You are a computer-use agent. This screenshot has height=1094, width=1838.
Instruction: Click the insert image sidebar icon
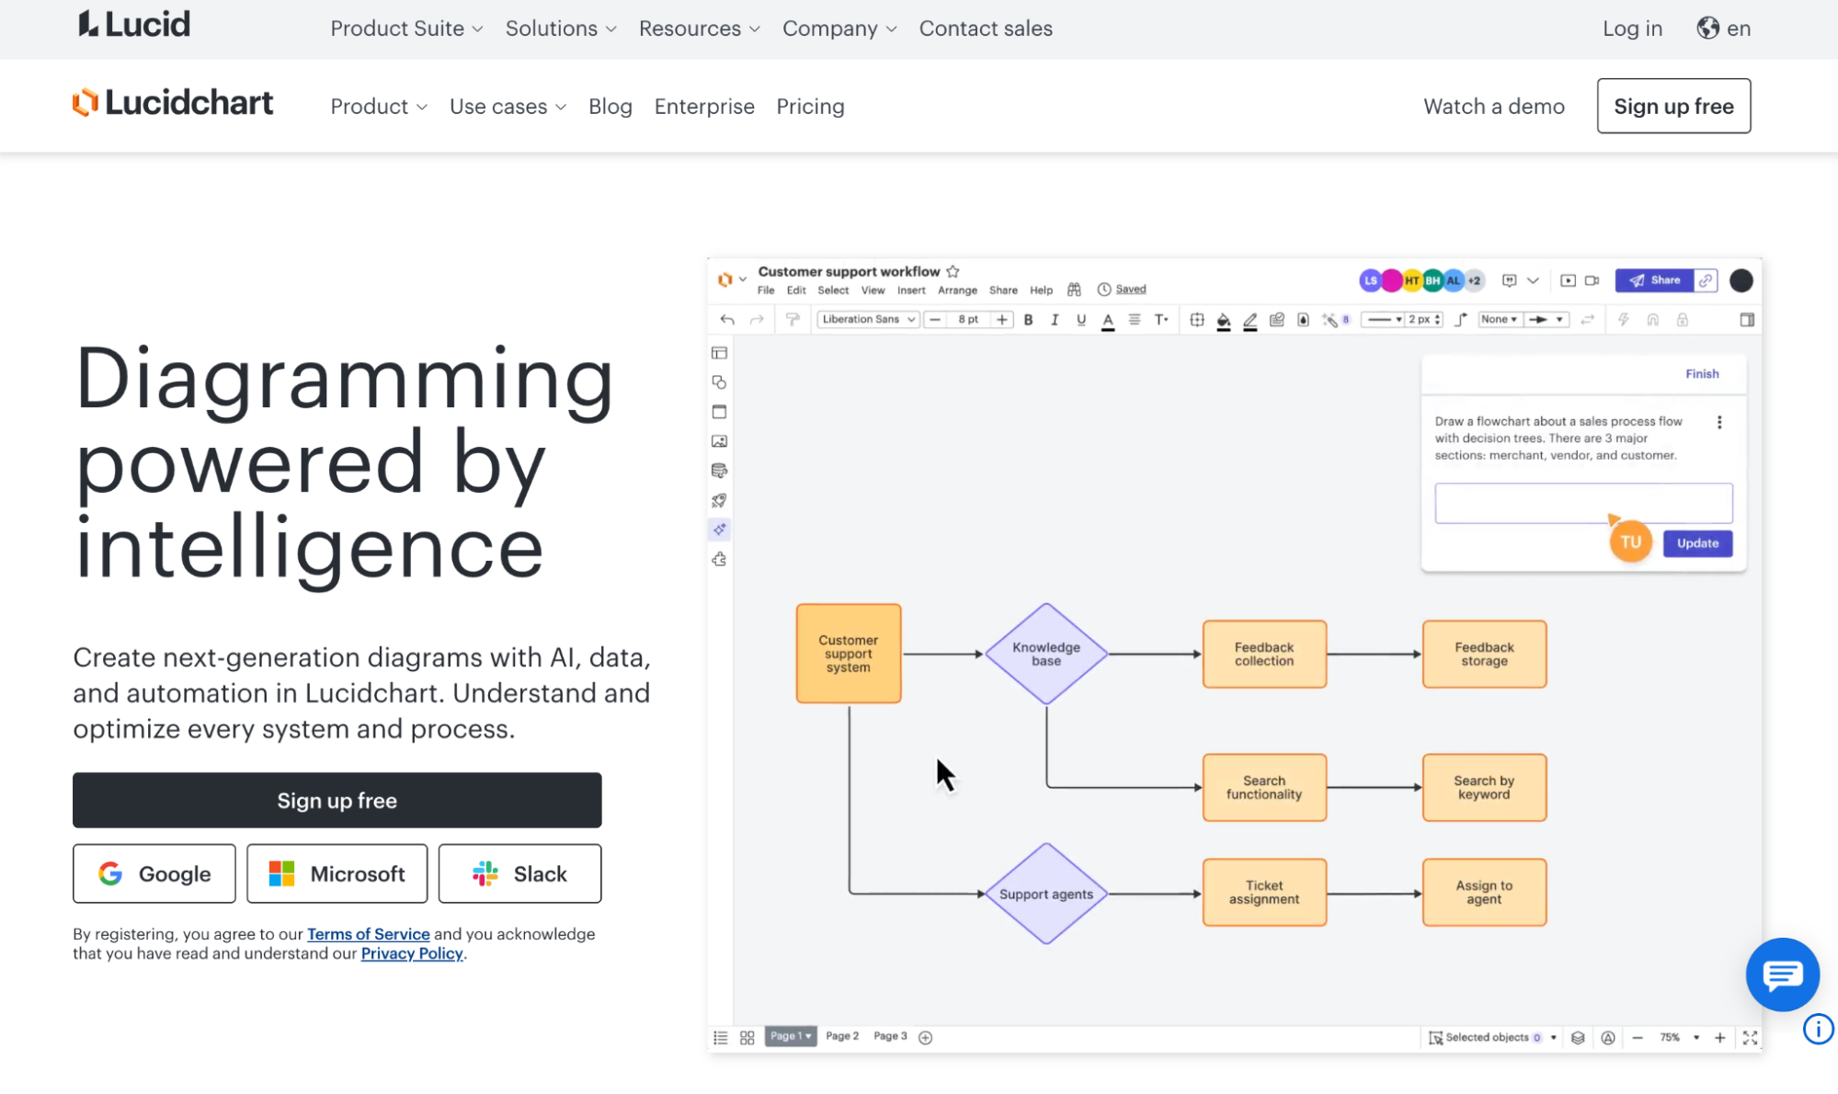(719, 440)
